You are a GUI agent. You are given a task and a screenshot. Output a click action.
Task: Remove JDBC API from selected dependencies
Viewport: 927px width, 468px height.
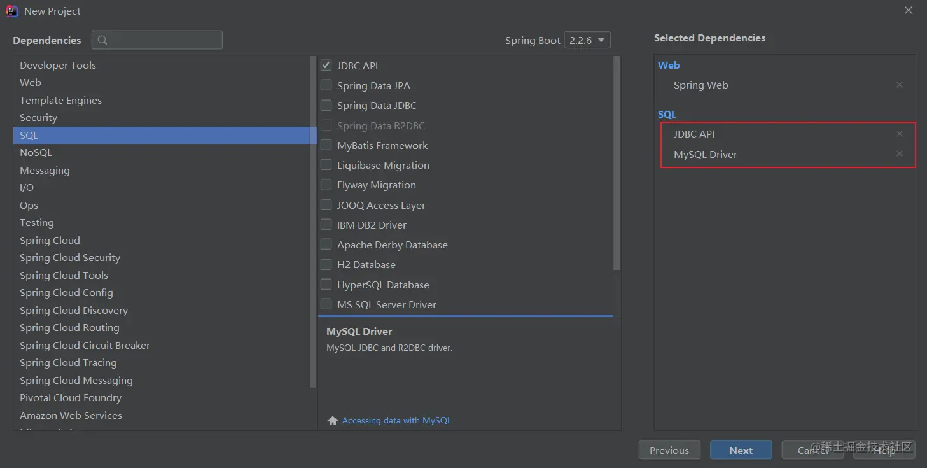[900, 134]
